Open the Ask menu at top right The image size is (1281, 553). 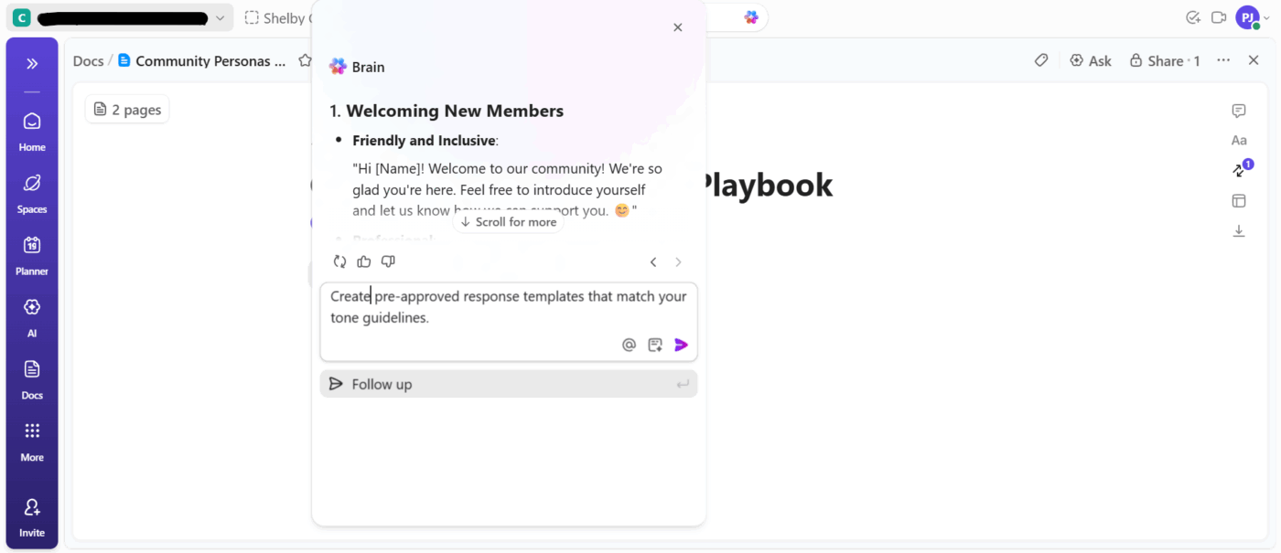(1091, 60)
